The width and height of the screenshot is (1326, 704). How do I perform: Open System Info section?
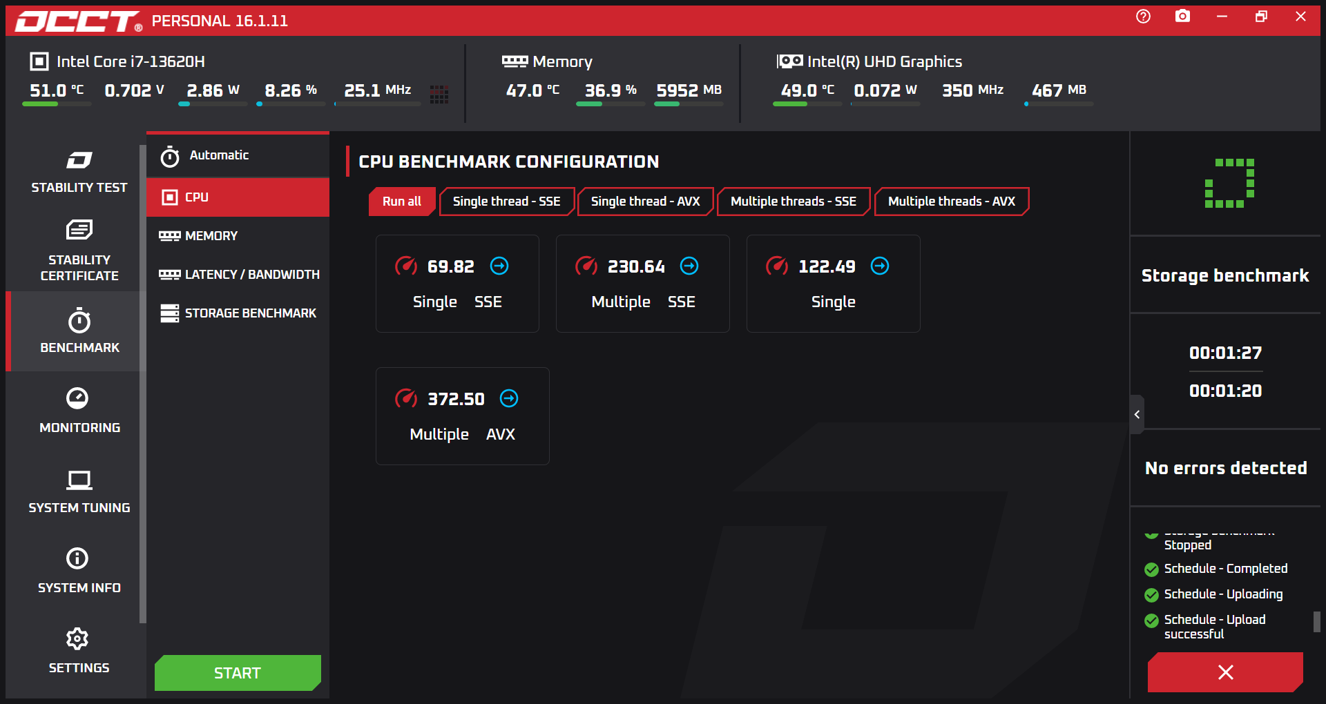click(79, 571)
